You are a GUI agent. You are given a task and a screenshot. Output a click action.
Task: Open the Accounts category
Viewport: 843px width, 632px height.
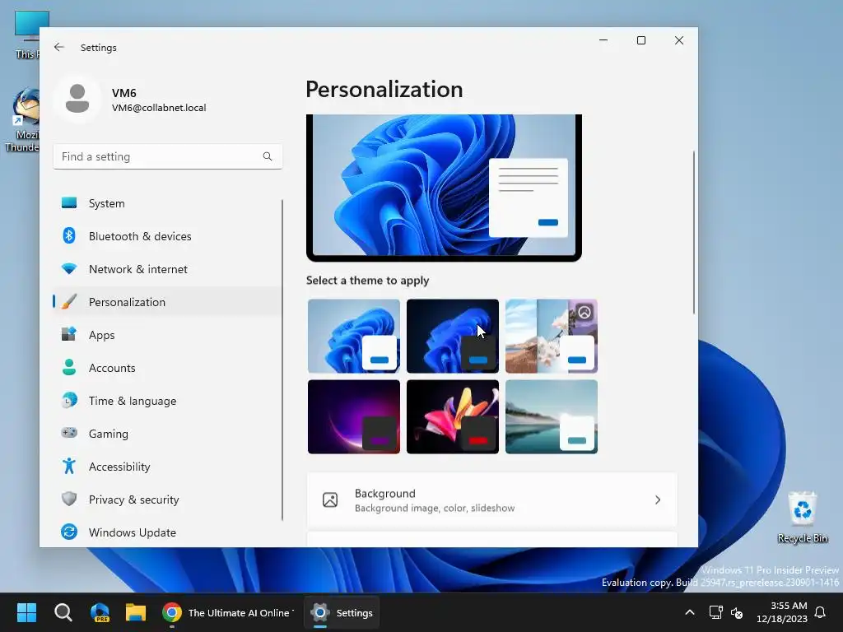[x=167, y=368]
